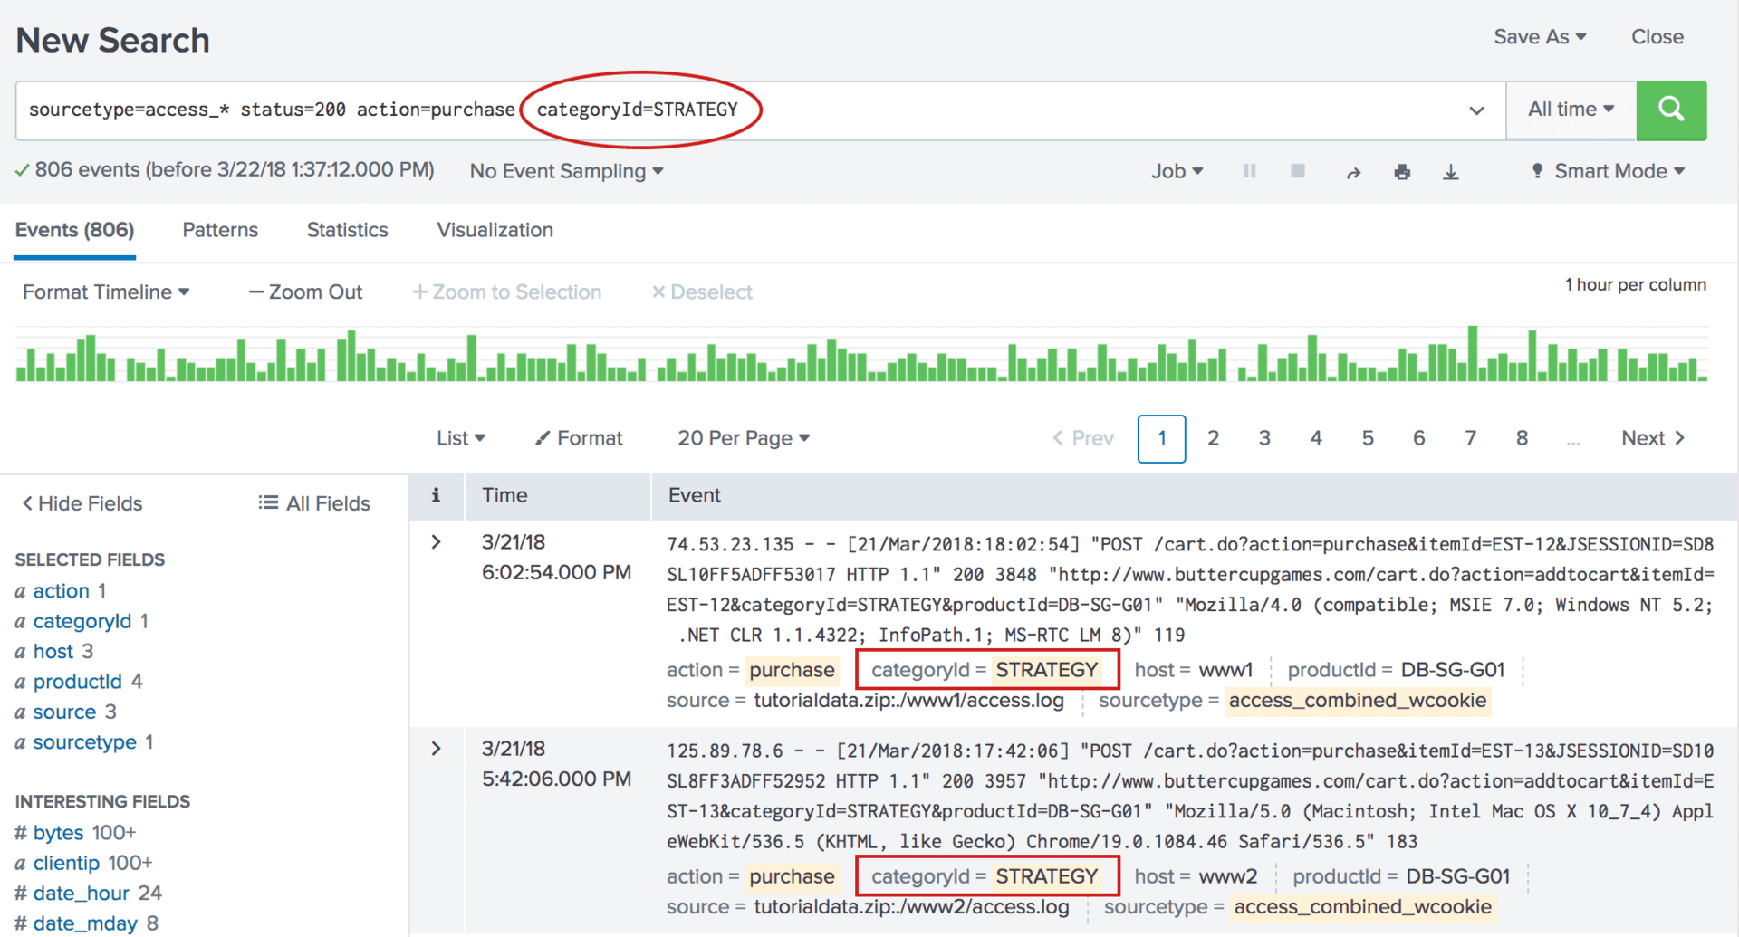Screen dimensions: 1739x937
Task: Open the Patterns tab
Action: [220, 230]
